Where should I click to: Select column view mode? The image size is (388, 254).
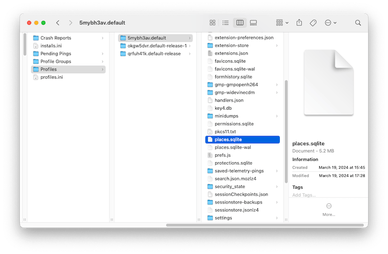(x=239, y=23)
